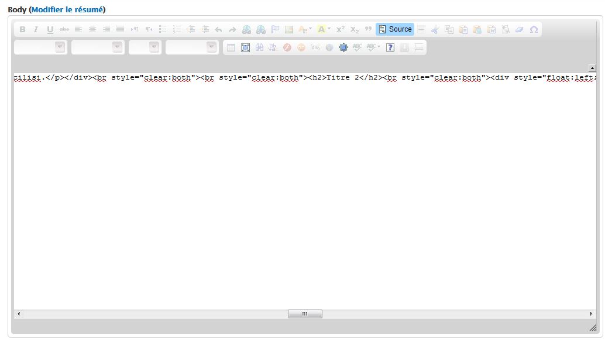Click the horizontal scrollbar thumb

point(304,314)
